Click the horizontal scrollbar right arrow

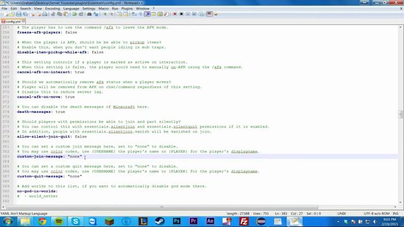coord(396,207)
